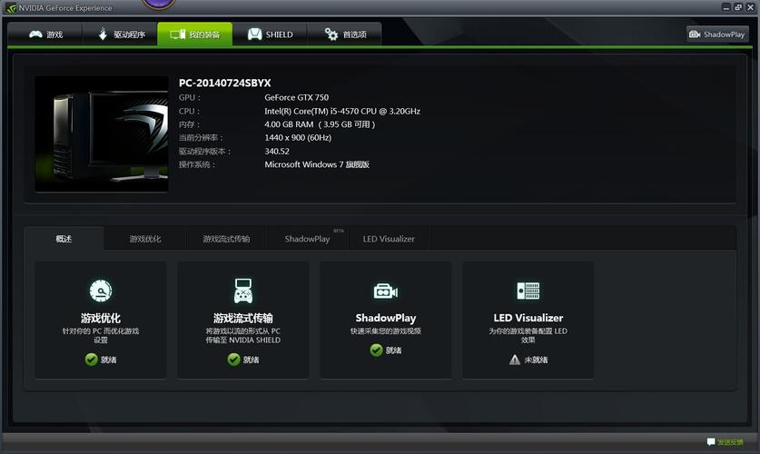Image resolution: width=760 pixels, height=454 pixels.
Task: Click the PC-20140724SBYX computer name
Action: point(225,83)
